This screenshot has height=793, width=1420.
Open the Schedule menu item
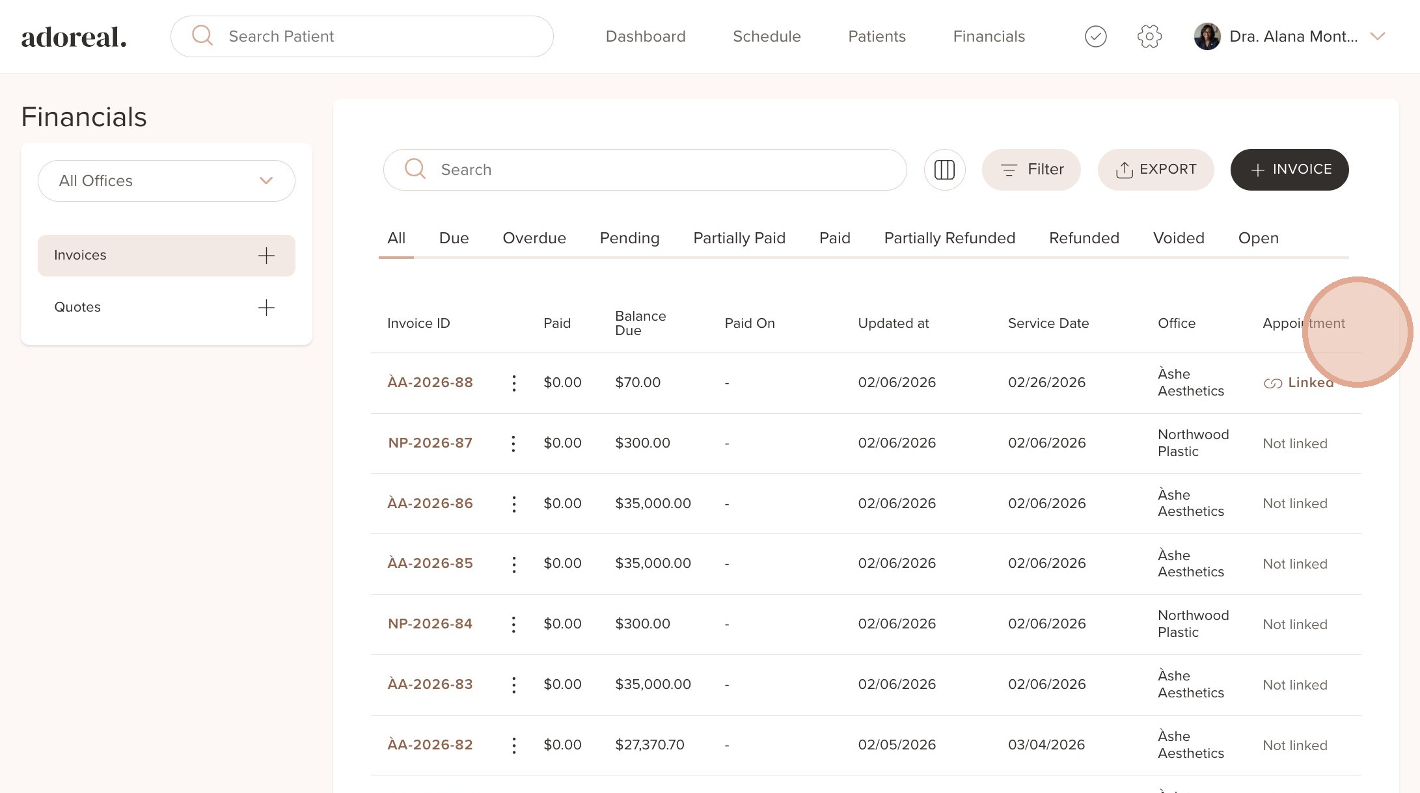click(767, 36)
